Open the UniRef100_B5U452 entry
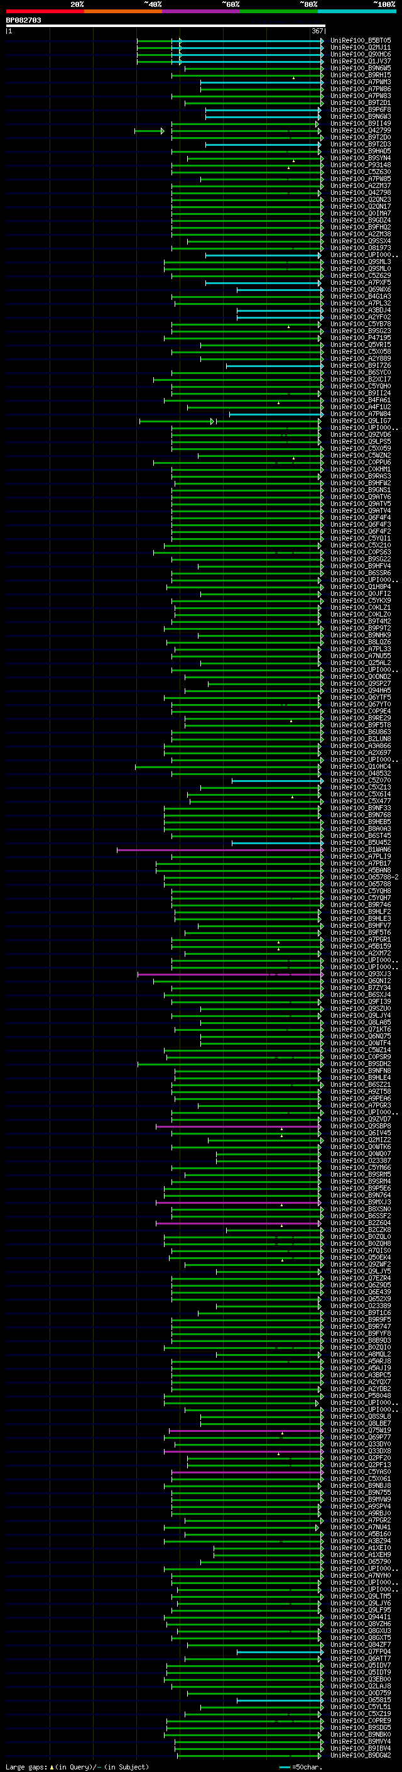The height and width of the screenshot is (1772, 402). 361,842
